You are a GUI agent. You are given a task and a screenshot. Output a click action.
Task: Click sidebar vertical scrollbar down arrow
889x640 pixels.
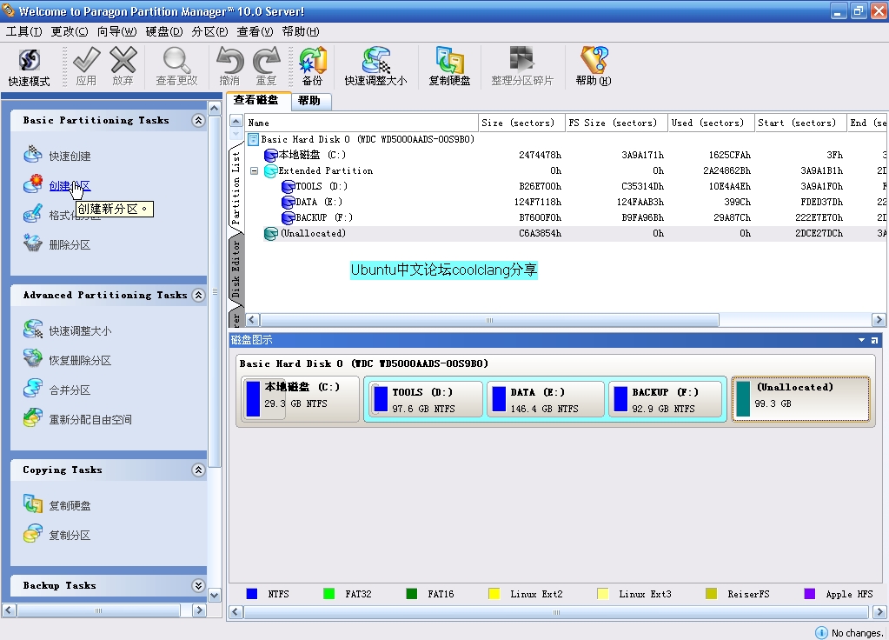215,595
